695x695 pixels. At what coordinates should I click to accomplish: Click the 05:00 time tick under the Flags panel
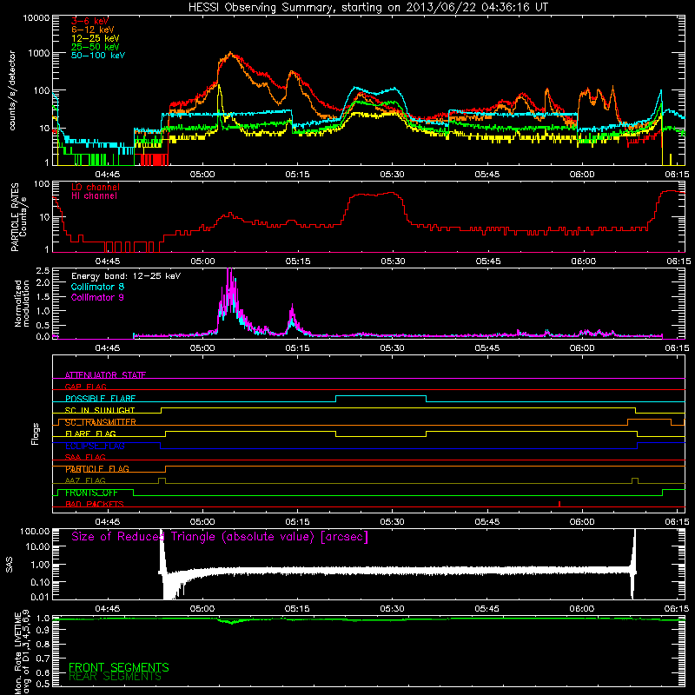202,522
